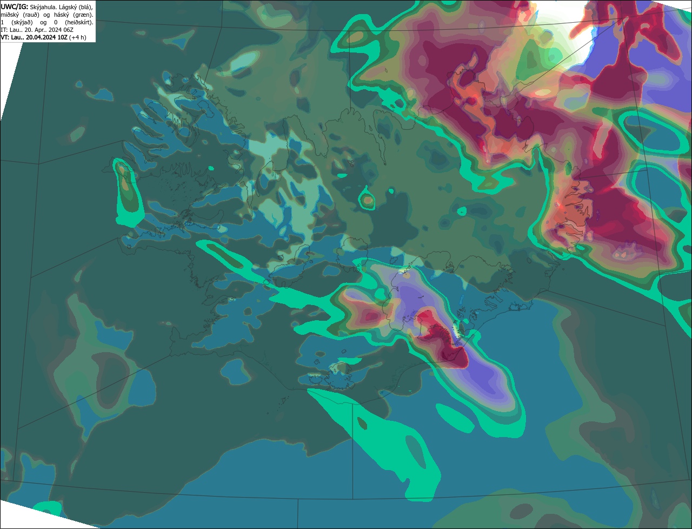The image size is (692, 529).
Task: Click the "IT: Lau.. 20. Apr.. 2024 06Z" line
Action: click(x=37, y=30)
